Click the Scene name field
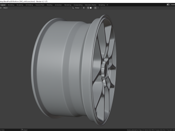Viewport: 175px width, 131px height. 173,5
